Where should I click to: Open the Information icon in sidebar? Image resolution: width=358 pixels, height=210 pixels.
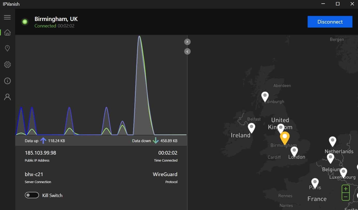7,81
